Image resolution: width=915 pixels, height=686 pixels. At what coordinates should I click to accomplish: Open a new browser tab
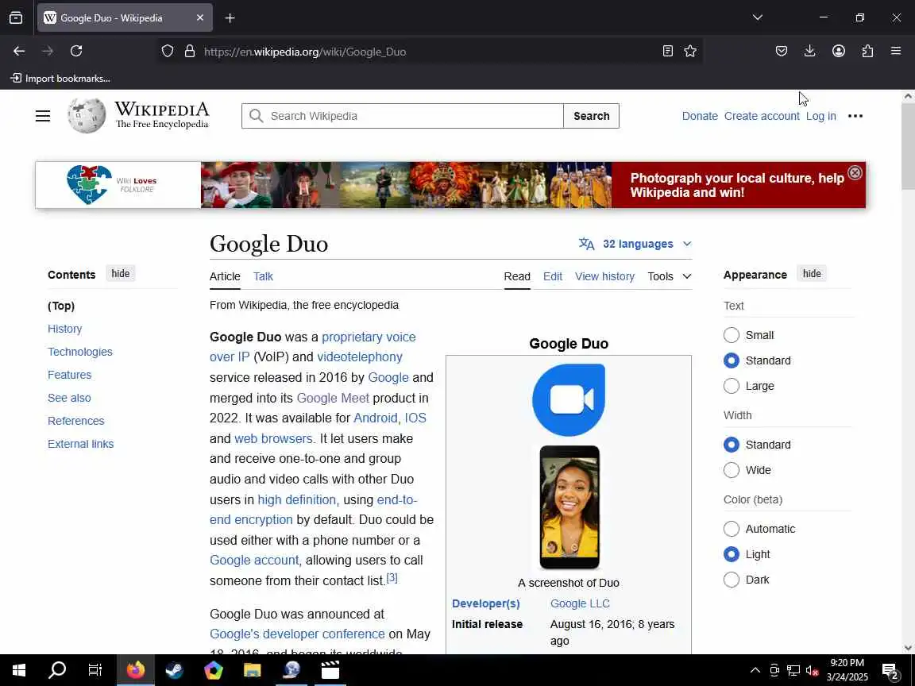(230, 18)
